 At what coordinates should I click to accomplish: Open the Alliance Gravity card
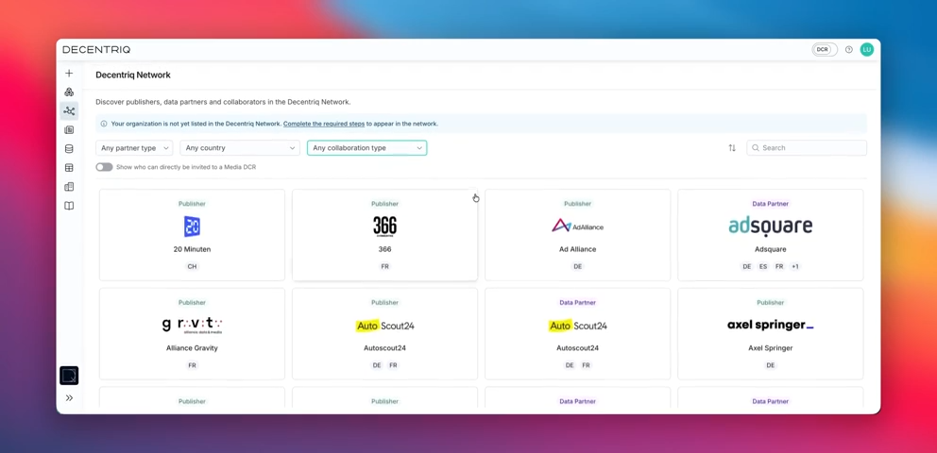[192, 334]
